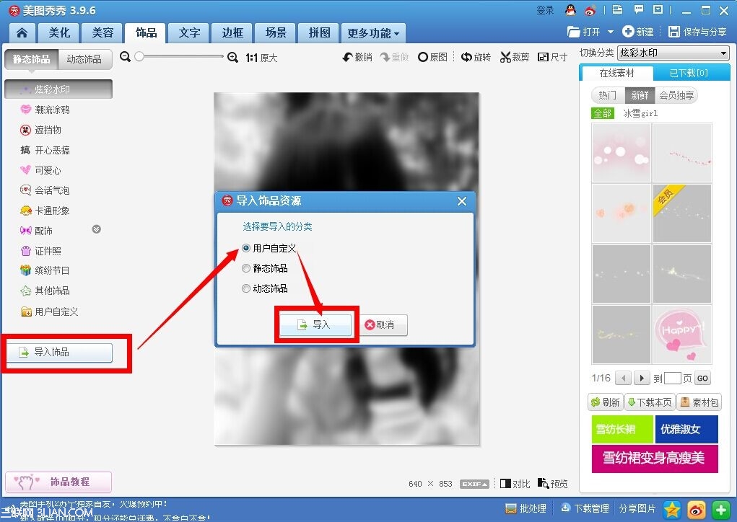Expand the arrow next to 打开

tap(611, 32)
